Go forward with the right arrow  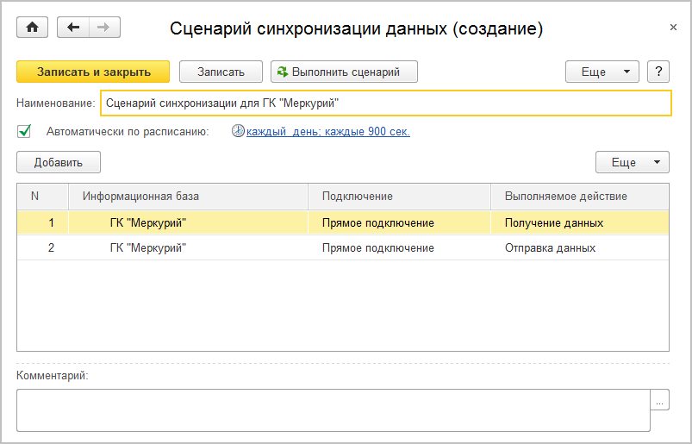(x=104, y=28)
